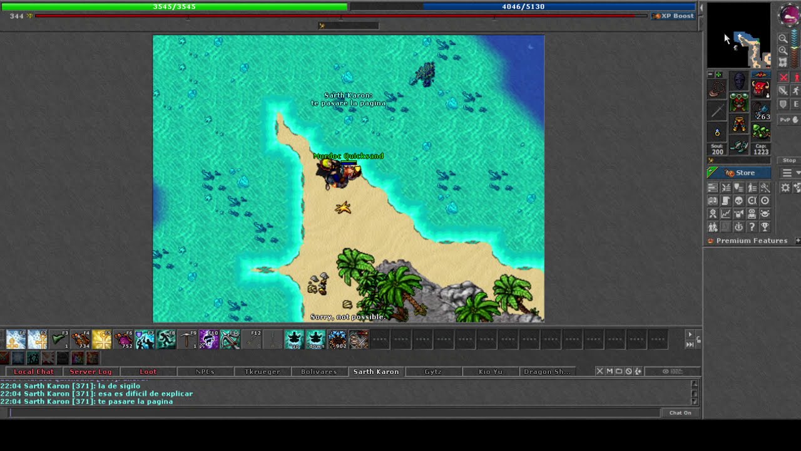Open the question mark help icon
This screenshot has height=451, width=801.
point(752,227)
